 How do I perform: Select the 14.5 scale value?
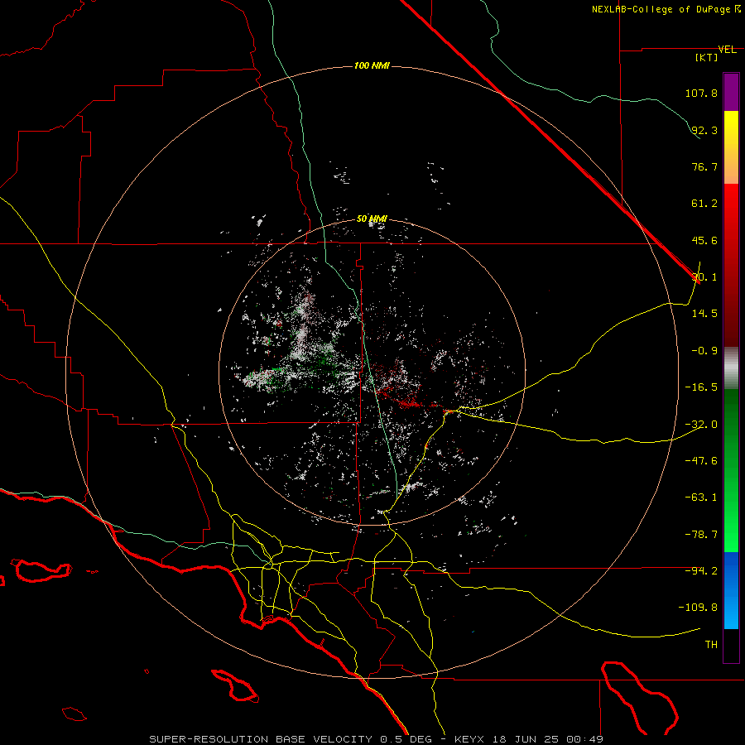(x=704, y=314)
